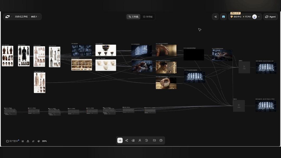
Task: Select the golden teacup hand thumbnail node
Action: pyautogui.click(x=166, y=83)
